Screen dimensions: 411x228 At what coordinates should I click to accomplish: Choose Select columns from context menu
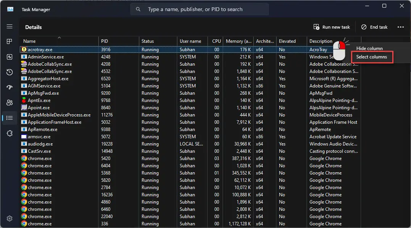click(371, 57)
